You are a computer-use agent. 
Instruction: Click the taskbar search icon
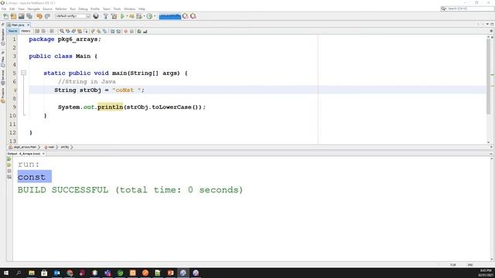19,273
